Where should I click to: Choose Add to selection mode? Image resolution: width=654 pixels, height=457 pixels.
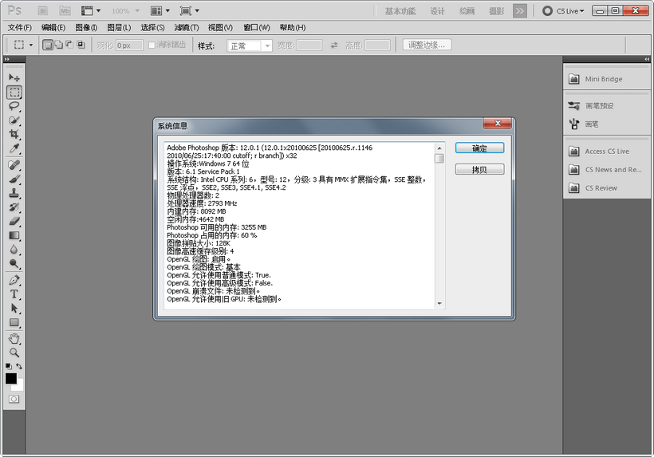(x=59, y=45)
